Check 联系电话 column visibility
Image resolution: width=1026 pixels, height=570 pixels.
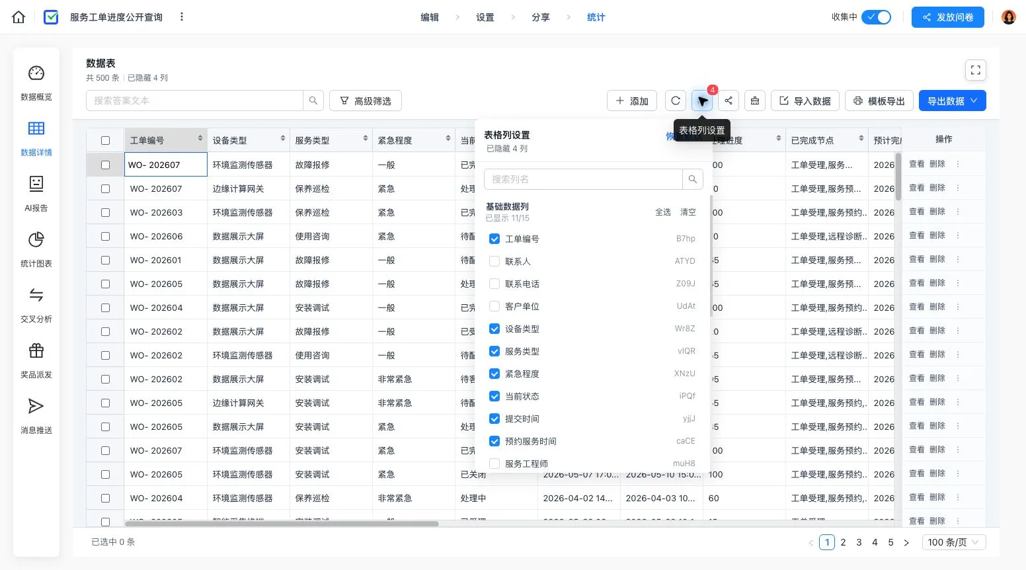[494, 284]
